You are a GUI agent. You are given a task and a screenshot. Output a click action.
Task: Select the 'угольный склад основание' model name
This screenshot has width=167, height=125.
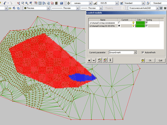pos(102,23)
